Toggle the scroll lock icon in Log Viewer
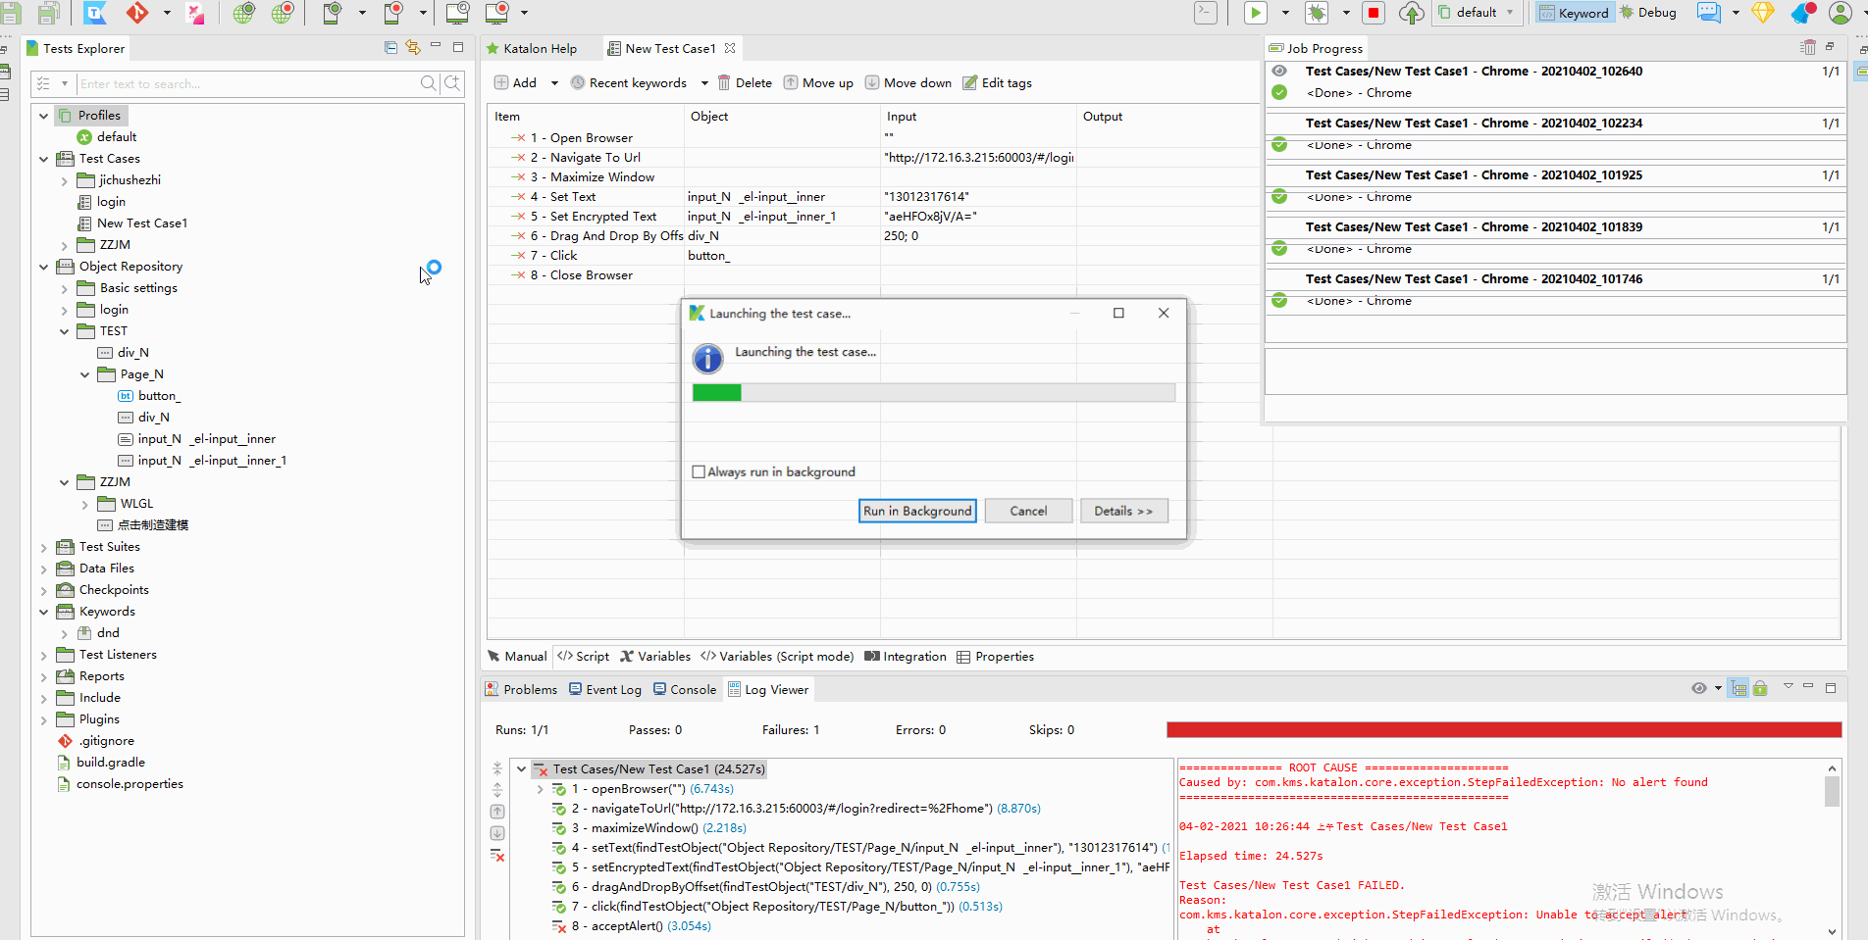Image resolution: width=1868 pixels, height=940 pixels. [1760, 688]
